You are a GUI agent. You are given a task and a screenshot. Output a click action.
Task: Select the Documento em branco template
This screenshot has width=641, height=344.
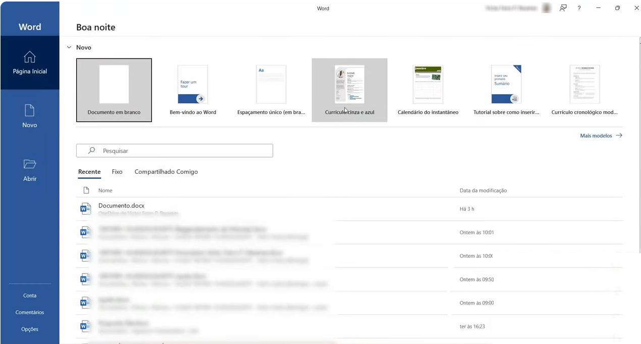tap(114, 90)
